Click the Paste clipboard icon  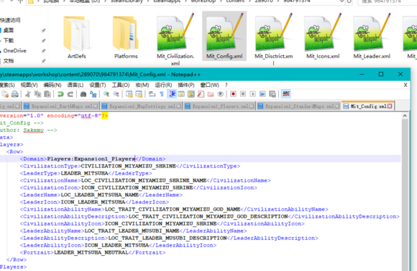click(47, 94)
